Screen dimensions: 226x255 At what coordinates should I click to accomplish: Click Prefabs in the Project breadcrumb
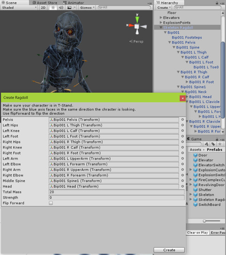(x=215, y=150)
